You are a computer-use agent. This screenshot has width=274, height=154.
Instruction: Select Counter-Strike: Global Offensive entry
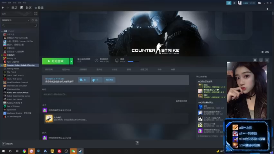pos(19,65)
